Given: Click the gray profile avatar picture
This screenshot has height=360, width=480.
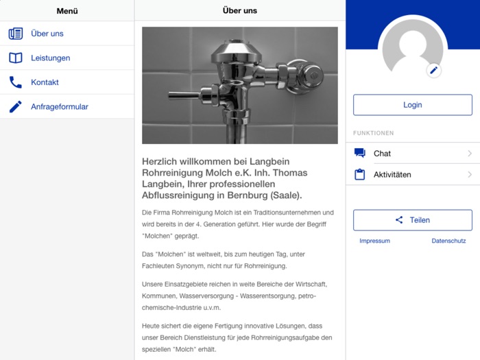Looking at the screenshot, I should tap(413, 46).
